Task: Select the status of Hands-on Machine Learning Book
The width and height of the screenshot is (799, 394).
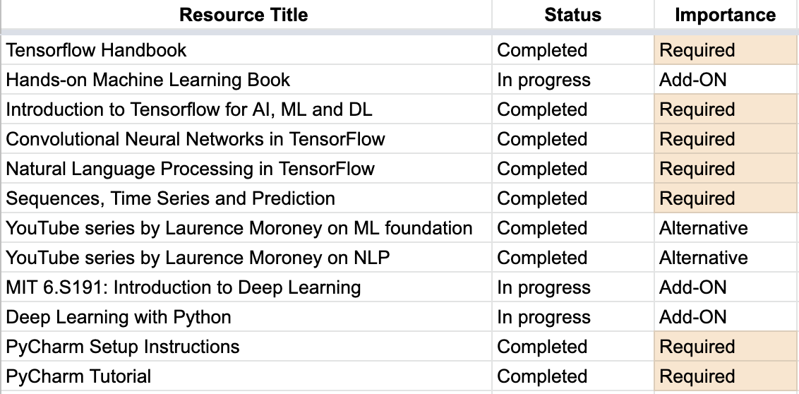Action: (543, 80)
